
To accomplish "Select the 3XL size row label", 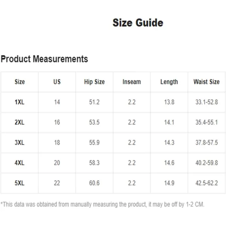I will [x=20, y=142].
